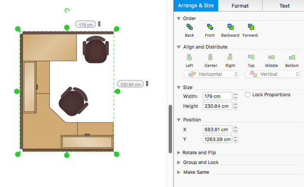Image resolution: width=304 pixels, height=187 pixels.
Task: Select the right-middle green resize handle
Action: (x=117, y=91)
